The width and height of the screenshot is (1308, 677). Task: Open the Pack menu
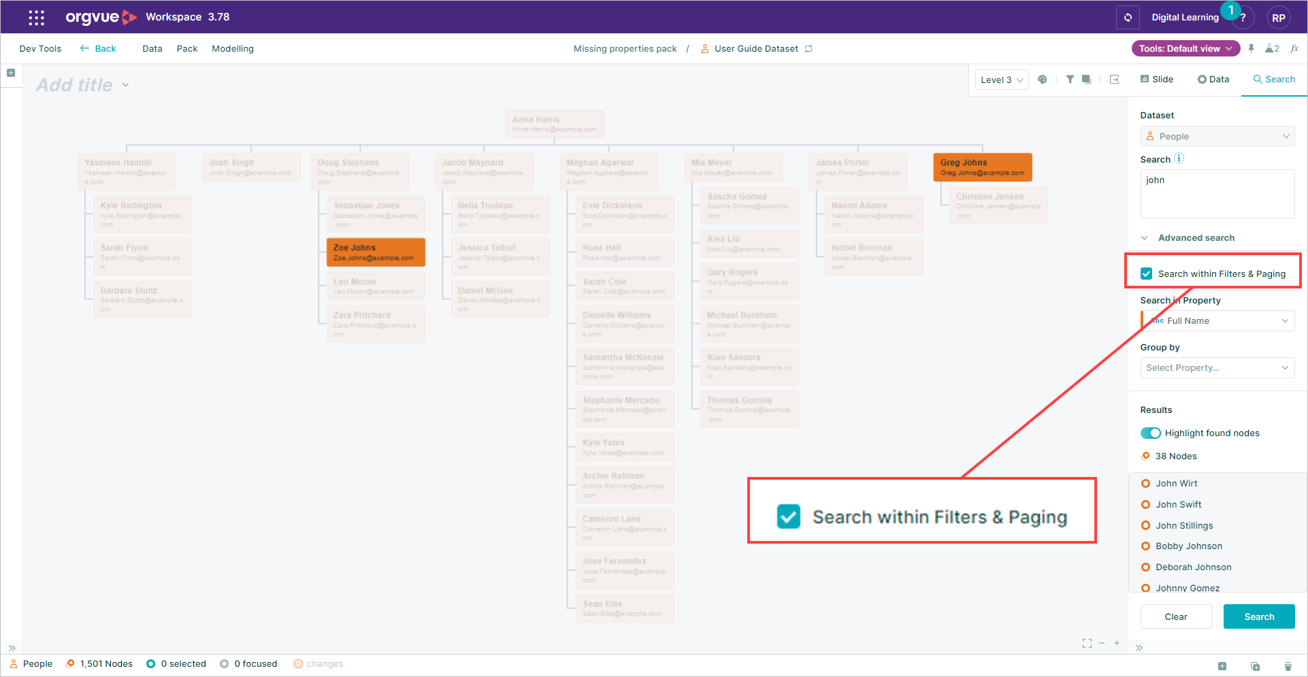(187, 48)
